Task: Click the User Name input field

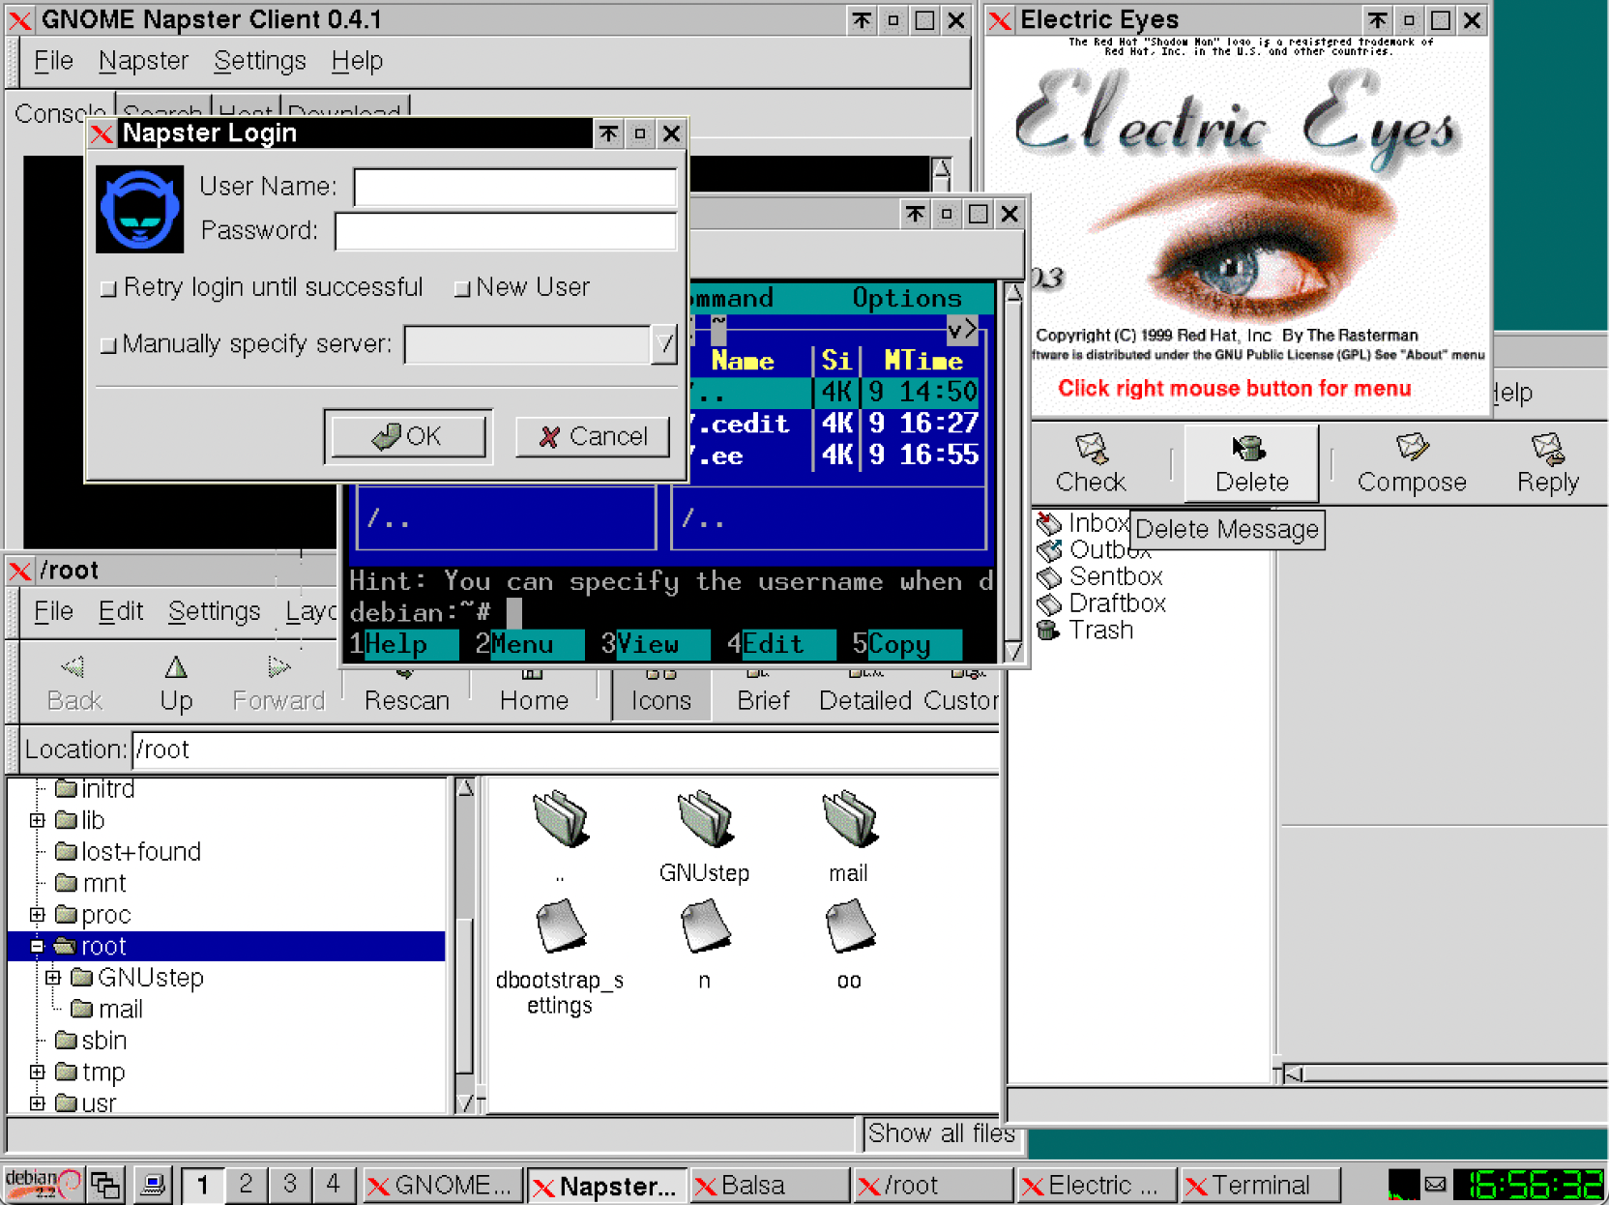Action: coord(514,188)
